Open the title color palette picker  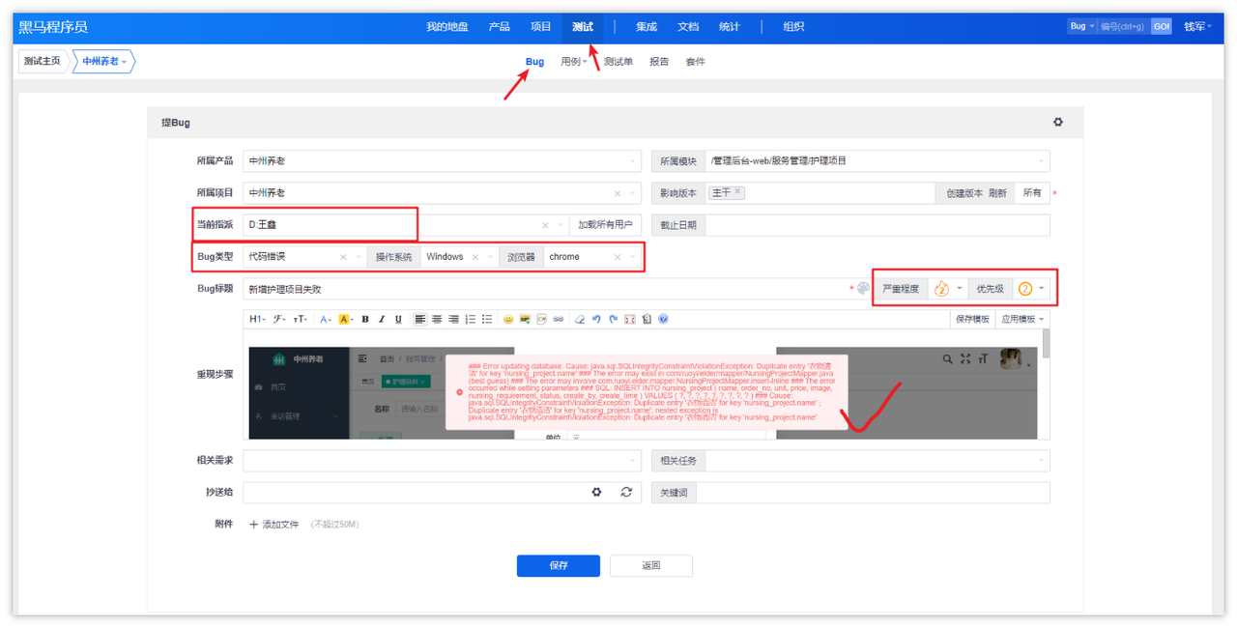(863, 289)
